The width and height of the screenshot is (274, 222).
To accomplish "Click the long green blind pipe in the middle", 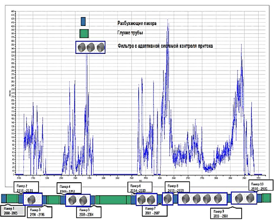I will (x=111, y=200).
